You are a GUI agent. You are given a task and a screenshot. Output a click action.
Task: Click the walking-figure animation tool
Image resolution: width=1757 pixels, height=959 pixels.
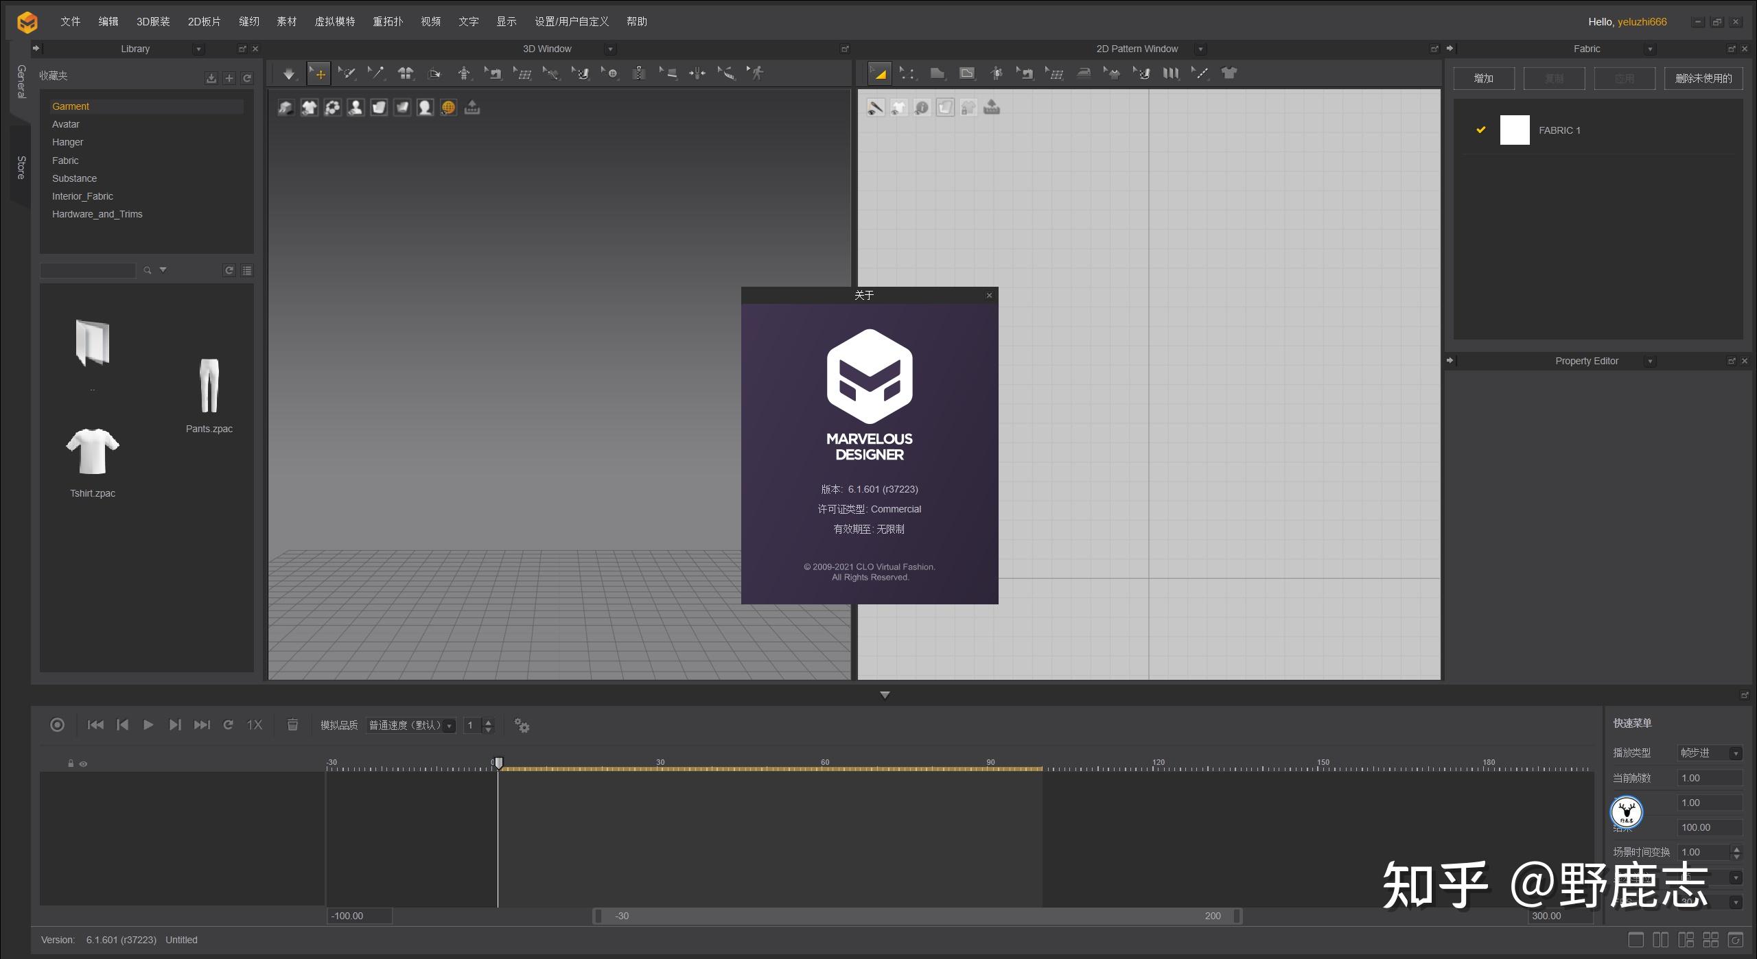pos(756,73)
